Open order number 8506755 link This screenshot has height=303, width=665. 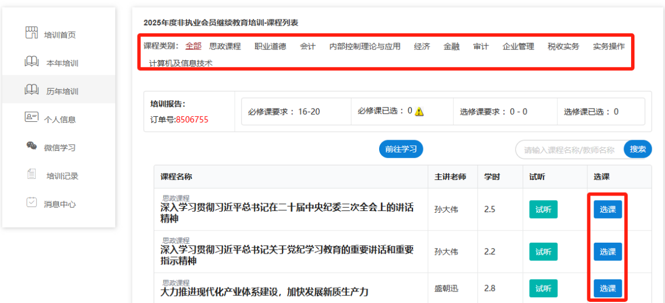[192, 120]
